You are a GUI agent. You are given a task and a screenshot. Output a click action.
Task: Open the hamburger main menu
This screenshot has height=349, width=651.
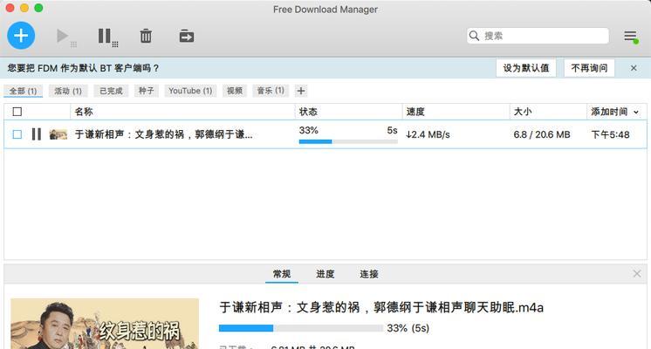pos(631,36)
